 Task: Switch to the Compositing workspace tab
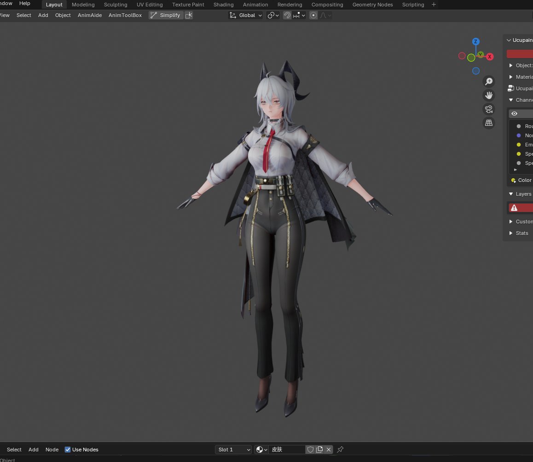tap(327, 5)
